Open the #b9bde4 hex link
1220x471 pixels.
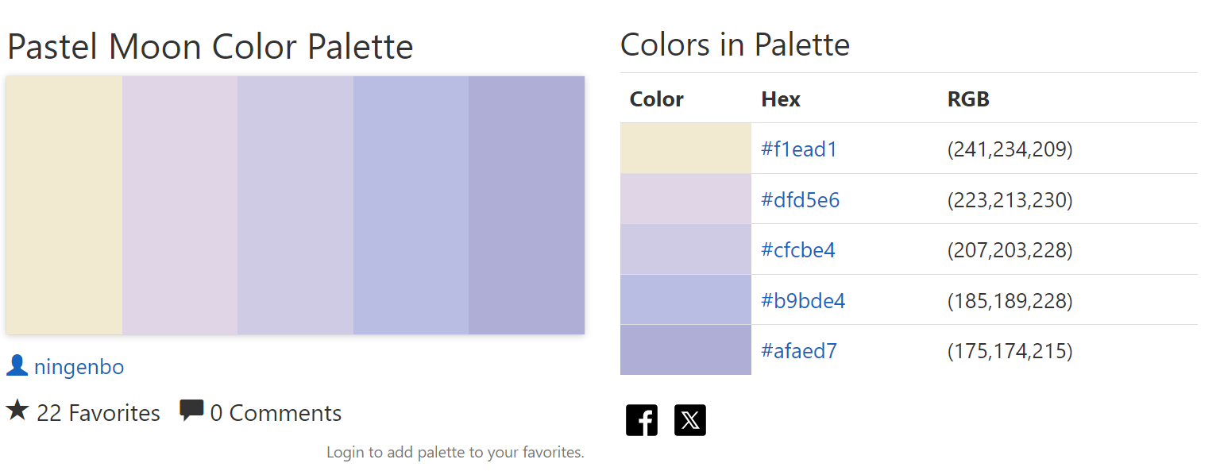coord(803,300)
